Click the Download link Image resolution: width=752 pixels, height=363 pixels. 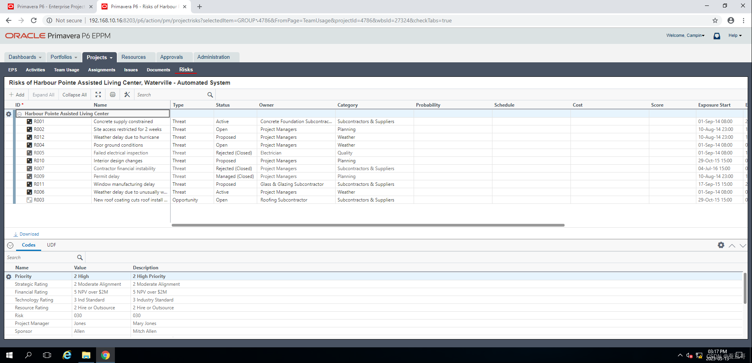point(26,234)
